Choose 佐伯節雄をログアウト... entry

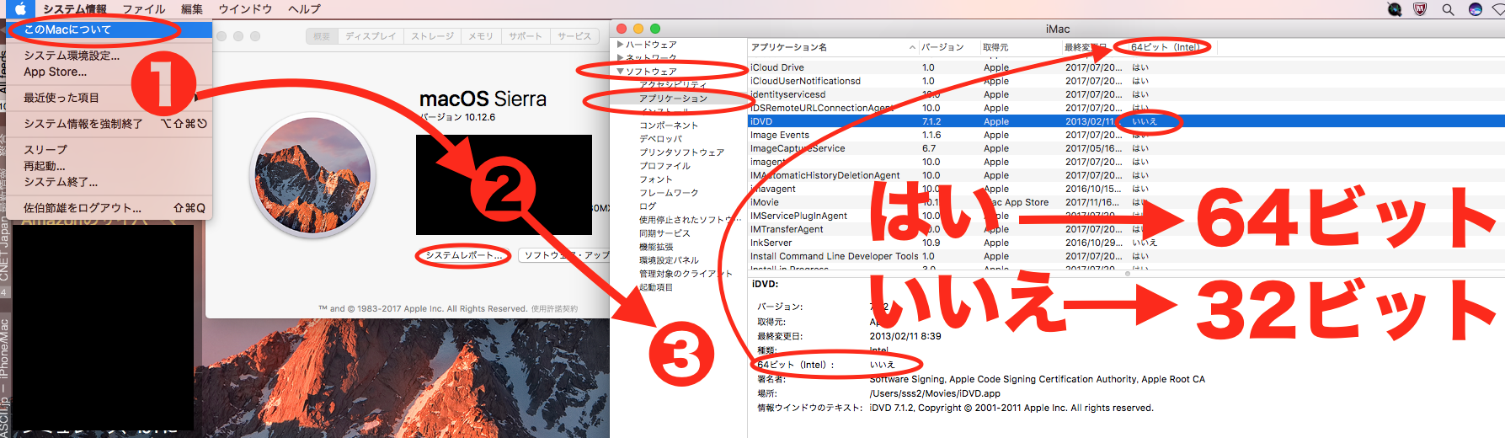[109, 208]
